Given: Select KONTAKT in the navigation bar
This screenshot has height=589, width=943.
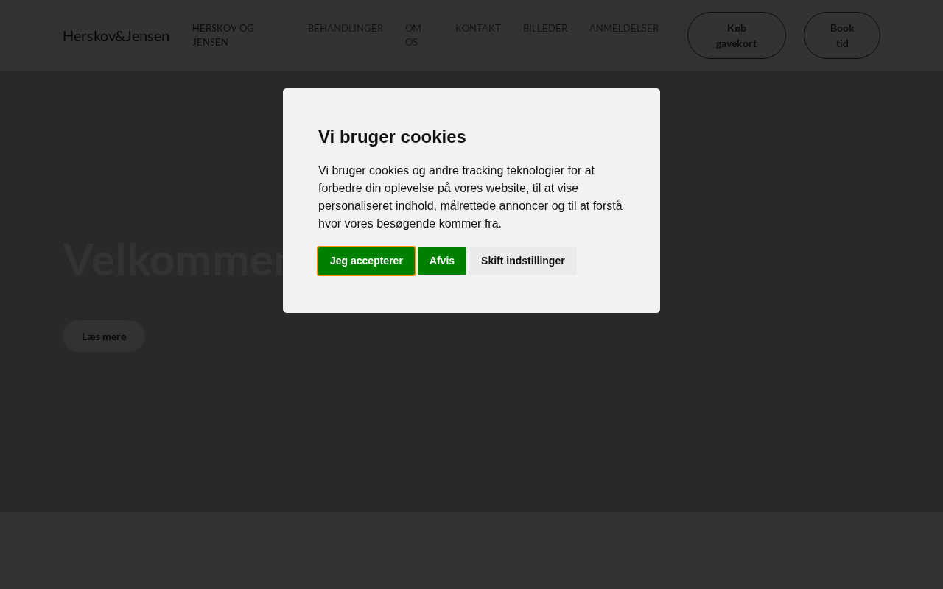Looking at the screenshot, I should pyautogui.click(x=478, y=28).
